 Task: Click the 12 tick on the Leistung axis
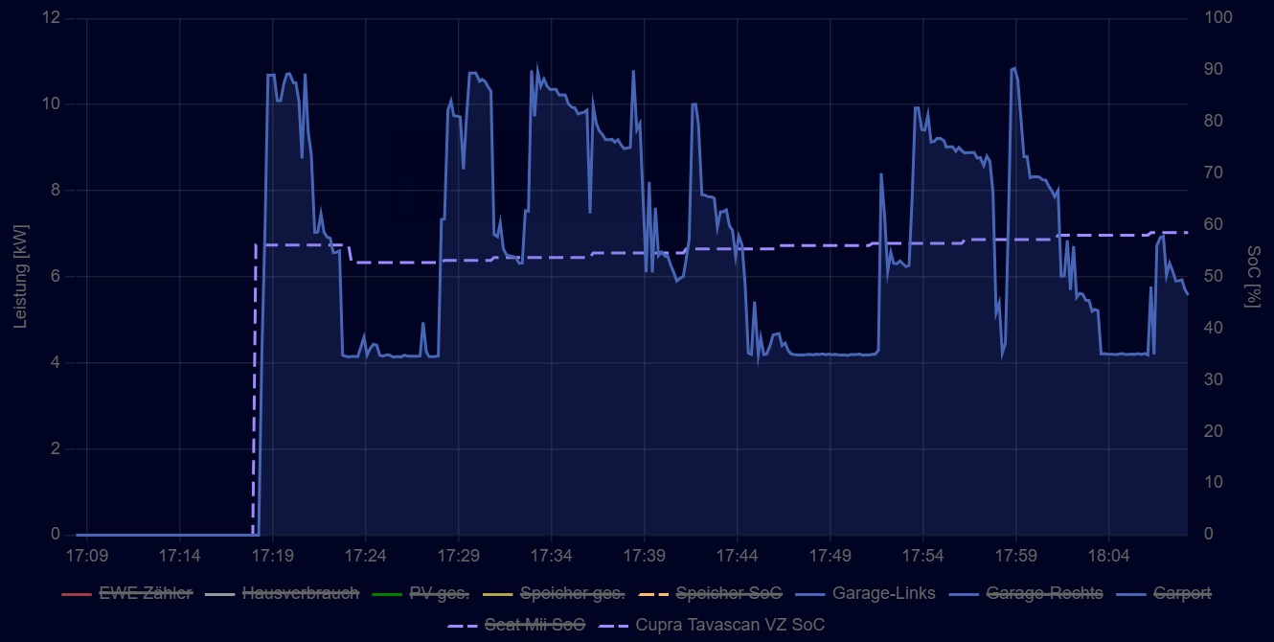(x=53, y=18)
